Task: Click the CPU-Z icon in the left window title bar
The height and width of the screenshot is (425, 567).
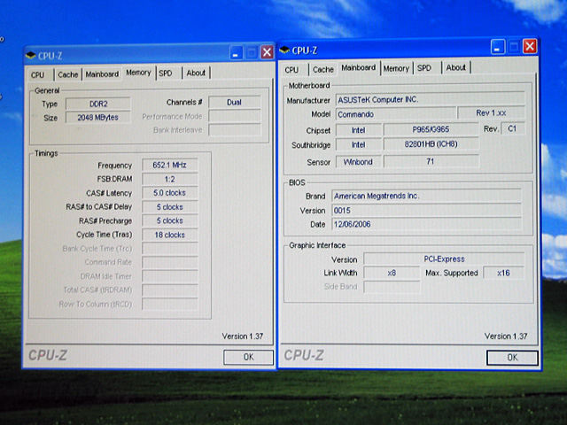Action: 31,55
